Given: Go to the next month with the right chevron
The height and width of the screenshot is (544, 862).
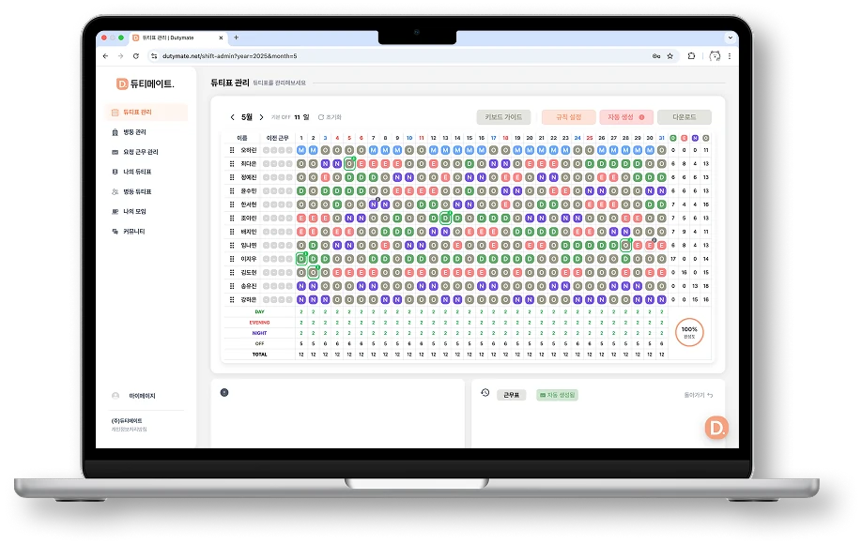Looking at the screenshot, I should click(x=261, y=117).
